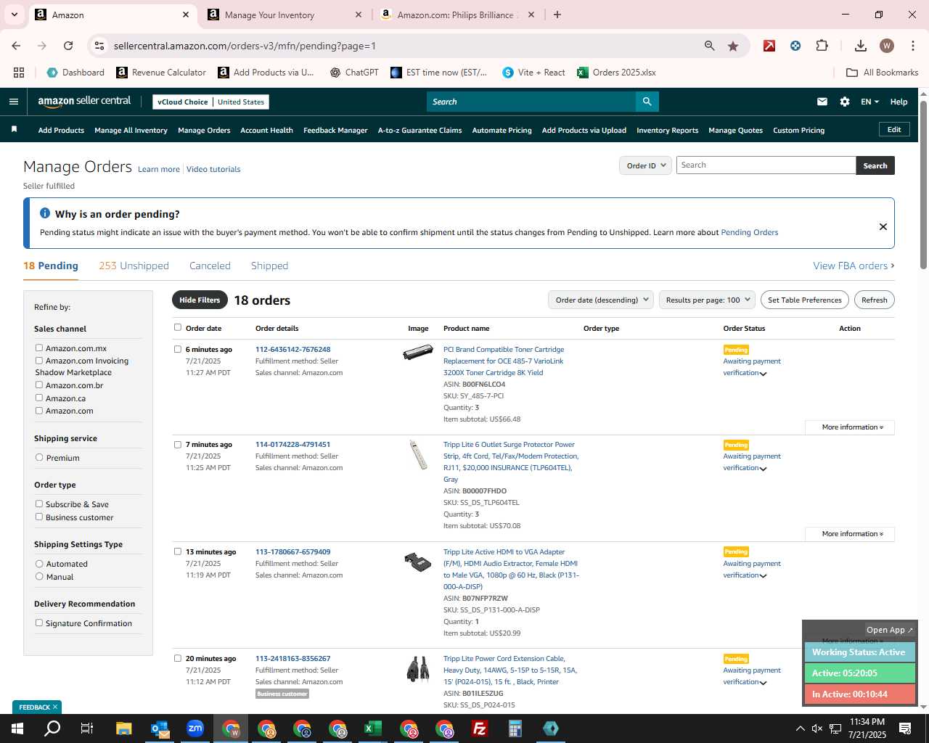Screen dimensions: 929x743
Task: Open the View FBA orders link
Action: pyautogui.click(x=854, y=266)
